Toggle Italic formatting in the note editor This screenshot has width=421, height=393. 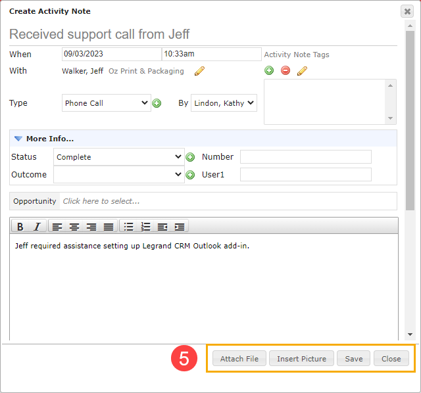pyautogui.click(x=37, y=227)
